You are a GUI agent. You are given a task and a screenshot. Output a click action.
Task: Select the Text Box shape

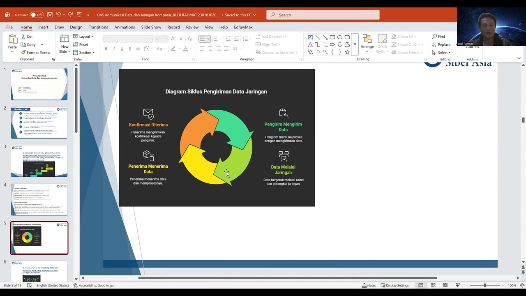pos(310,37)
